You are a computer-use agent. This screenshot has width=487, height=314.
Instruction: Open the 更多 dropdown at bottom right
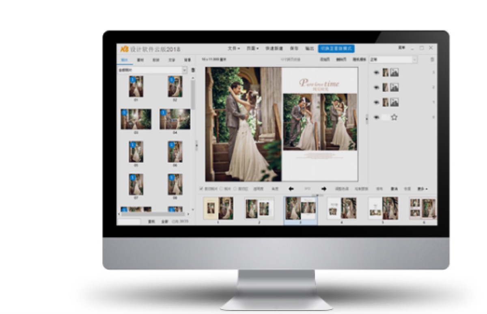[422, 189]
